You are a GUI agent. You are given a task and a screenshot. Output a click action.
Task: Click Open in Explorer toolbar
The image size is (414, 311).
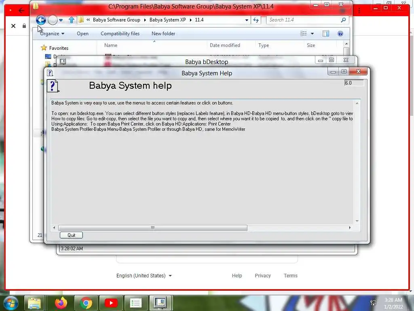point(82,34)
